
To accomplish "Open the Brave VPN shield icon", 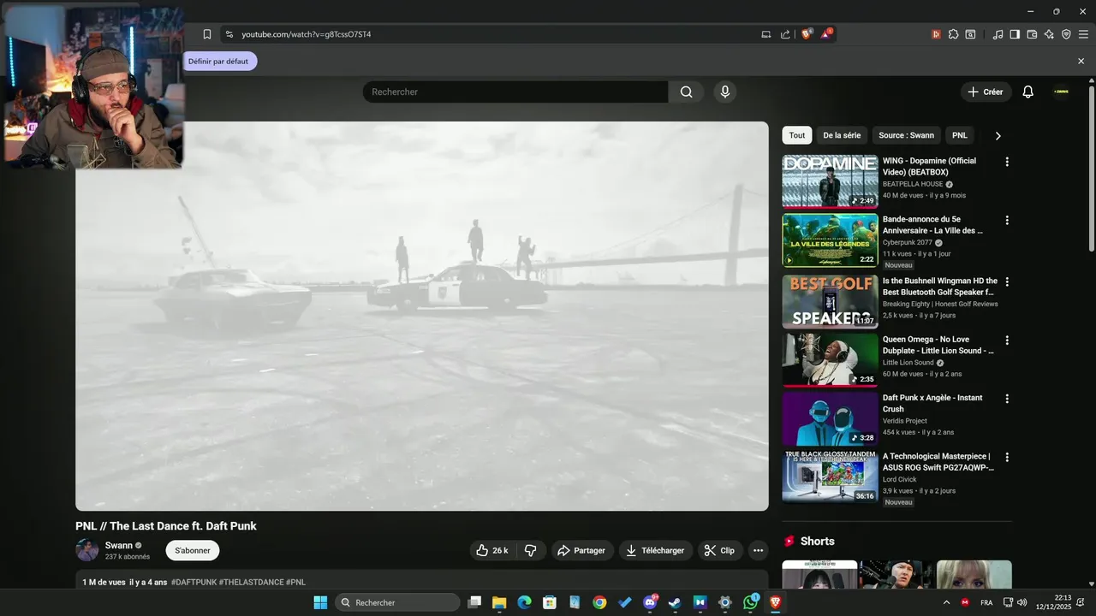I will [1066, 34].
